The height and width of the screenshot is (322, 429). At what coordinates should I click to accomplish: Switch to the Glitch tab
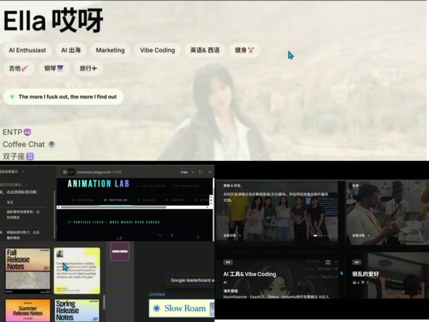(146, 200)
